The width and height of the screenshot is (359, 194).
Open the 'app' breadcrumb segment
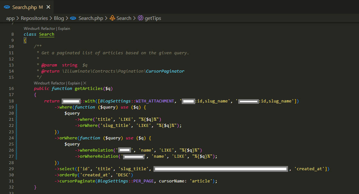(10, 18)
